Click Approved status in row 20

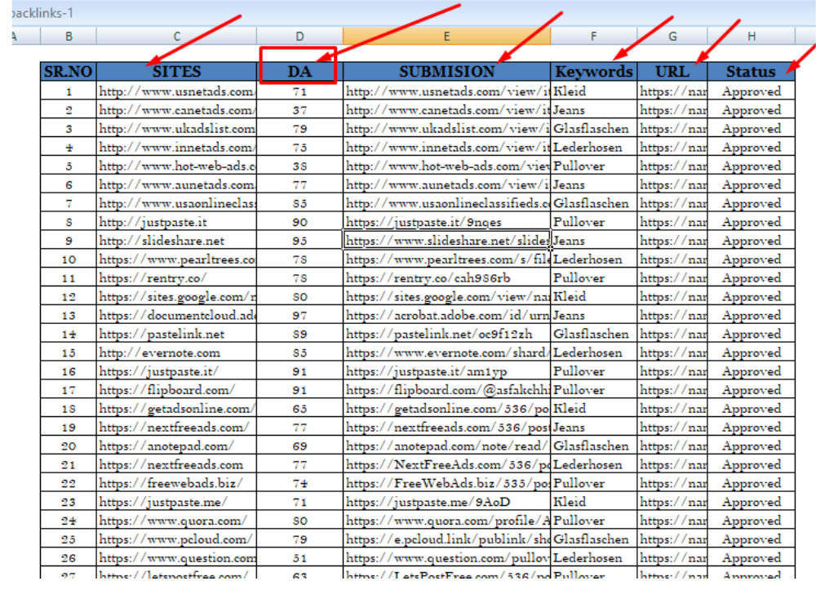[x=751, y=446]
